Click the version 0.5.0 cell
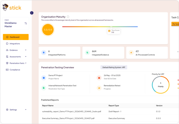Screen dimensions: 179x124 [158, 119]
